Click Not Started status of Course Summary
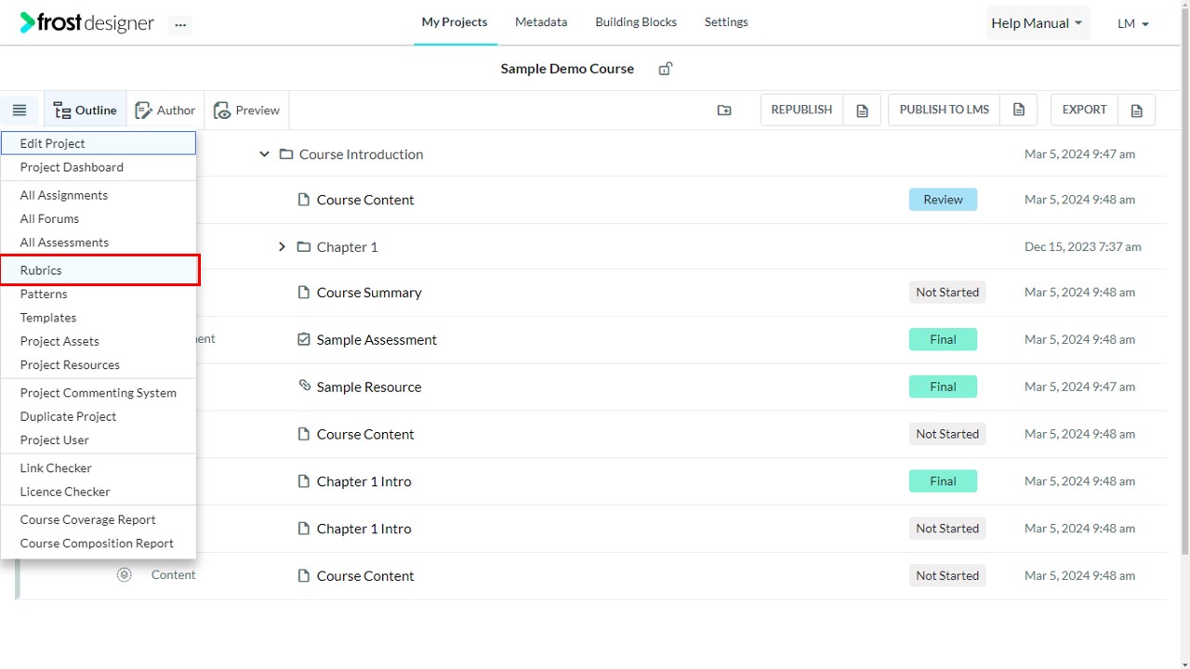1190x669 pixels. tap(947, 293)
